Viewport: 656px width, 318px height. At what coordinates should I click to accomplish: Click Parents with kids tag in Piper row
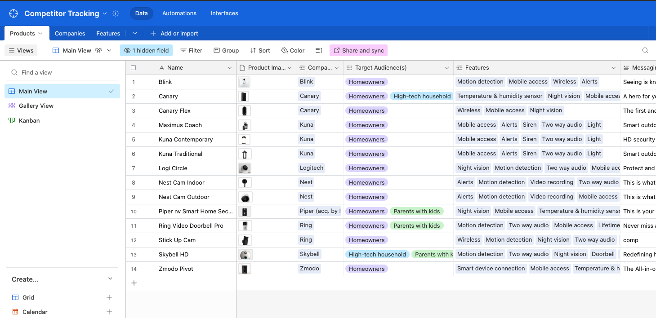tap(417, 211)
